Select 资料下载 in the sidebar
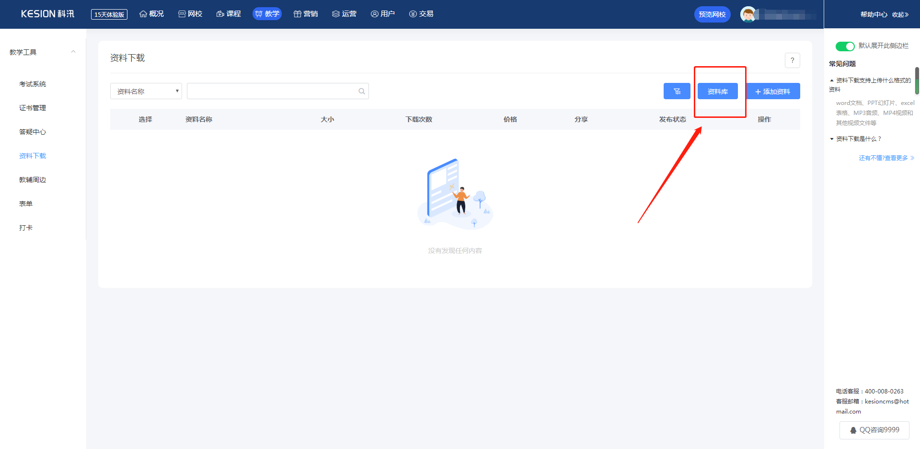Screen dimensions: 920x449 click(33, 156)
